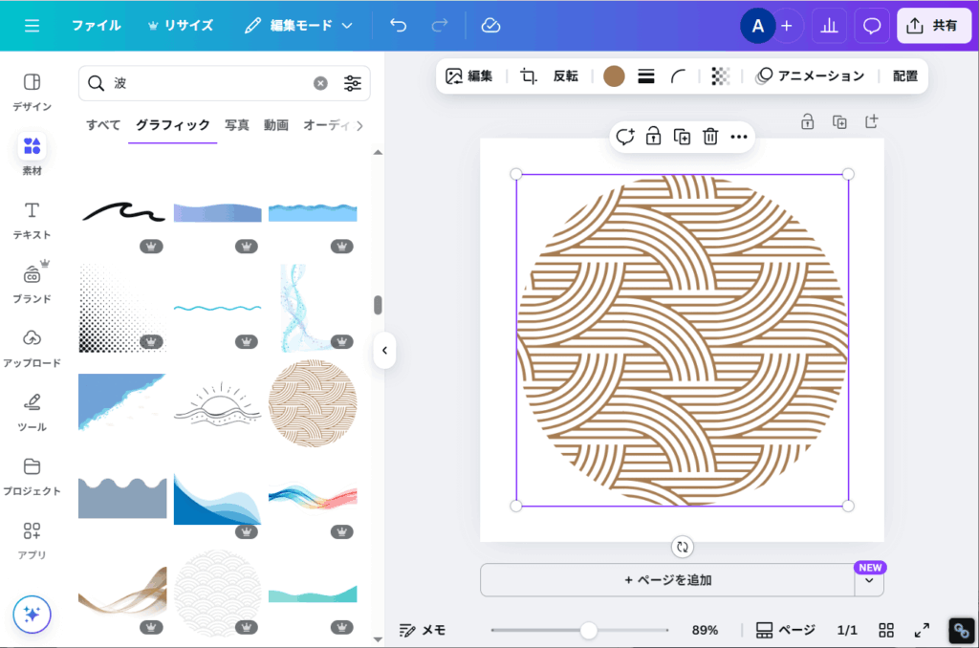Click the comment-plus icon above selection

click(625, 137)
